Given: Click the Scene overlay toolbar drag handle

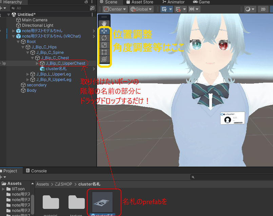Looking at the screenshot, I should point(104,17).
